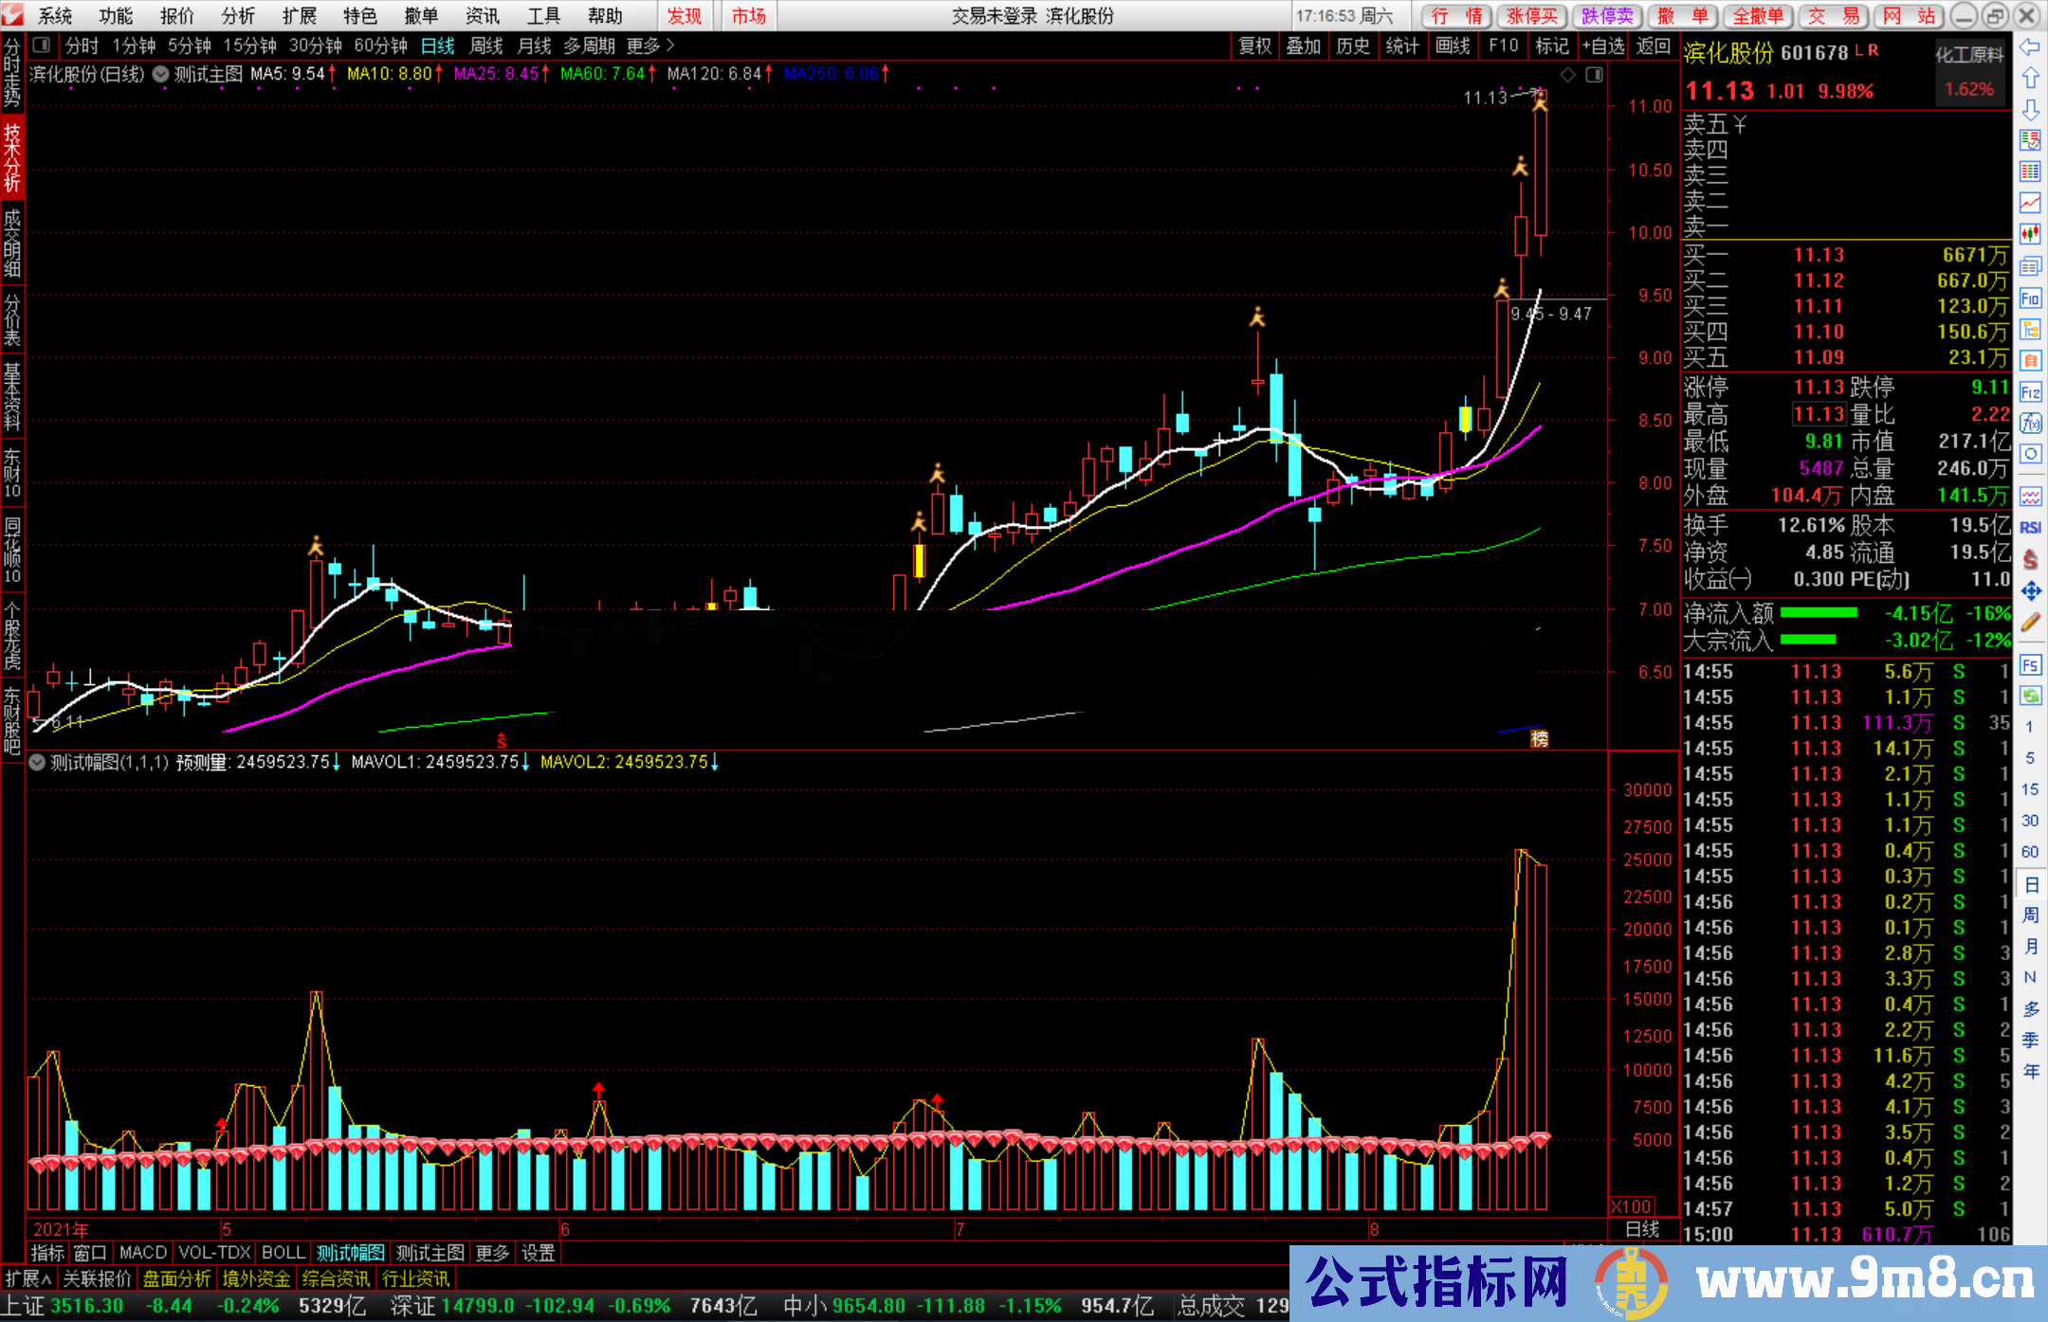
Task: Select the RSI indicator icon
Action: click(2030, 528)
